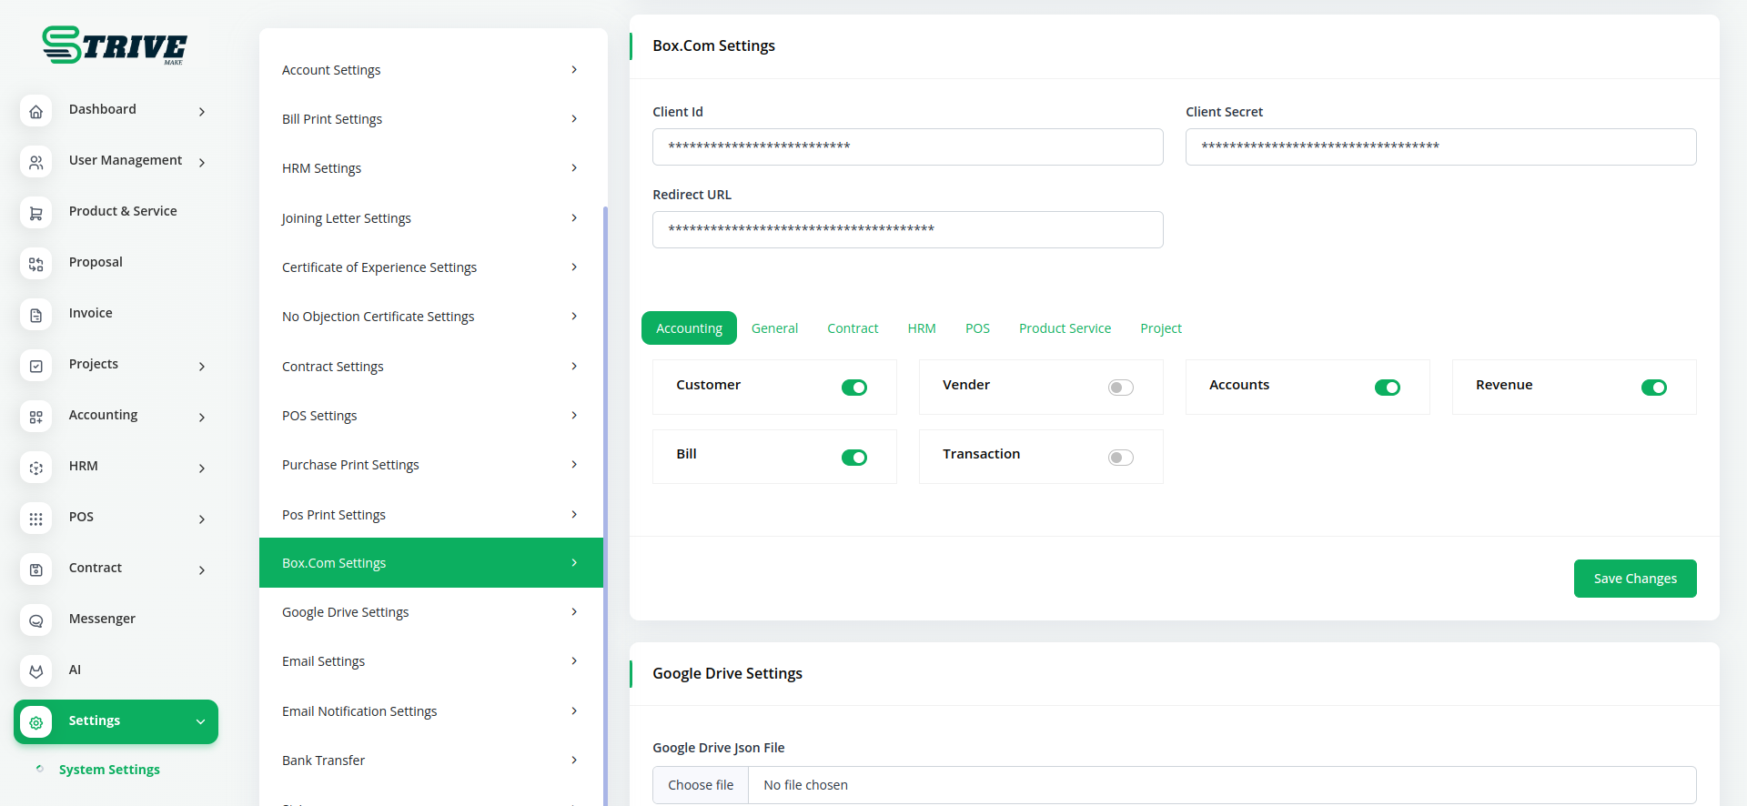Enable the Vender toggle

coord(1120,388)
